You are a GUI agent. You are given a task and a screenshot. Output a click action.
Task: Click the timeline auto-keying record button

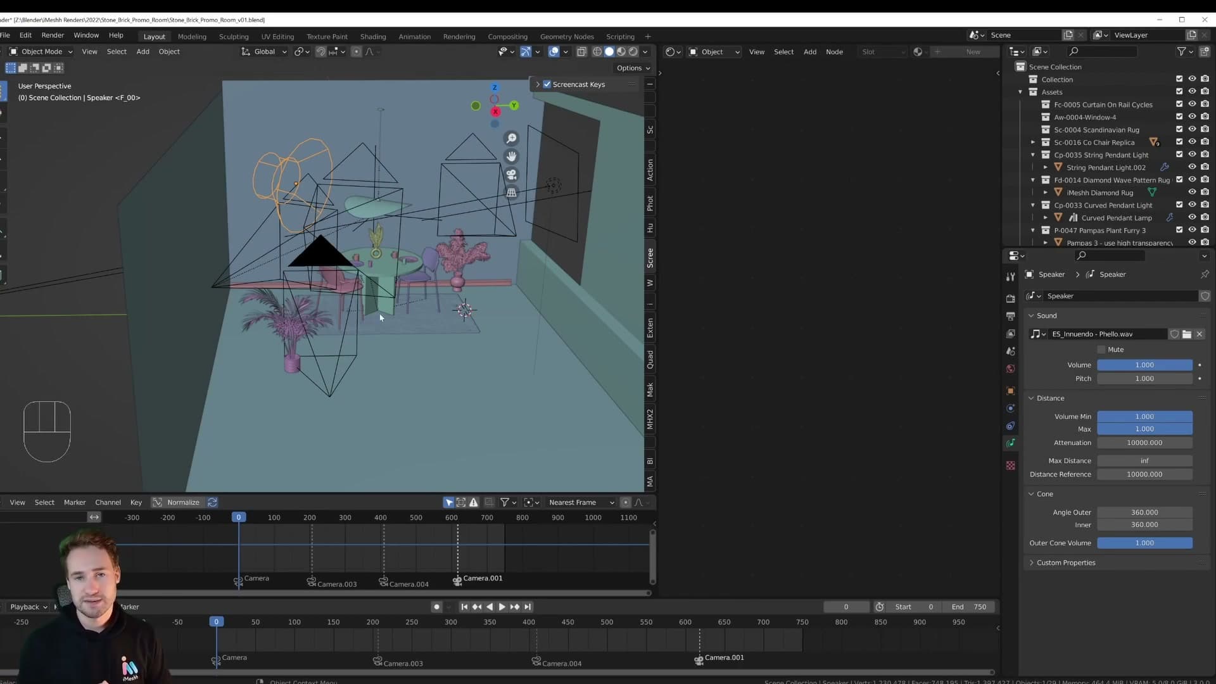(436, 607)
